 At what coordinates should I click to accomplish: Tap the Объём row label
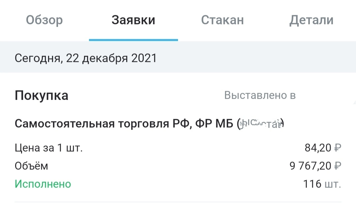[31, 165]
